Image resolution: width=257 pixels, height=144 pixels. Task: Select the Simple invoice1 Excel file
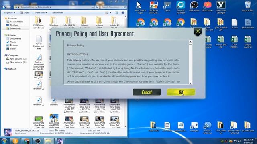pyautogui.click(x=248, y=42)
